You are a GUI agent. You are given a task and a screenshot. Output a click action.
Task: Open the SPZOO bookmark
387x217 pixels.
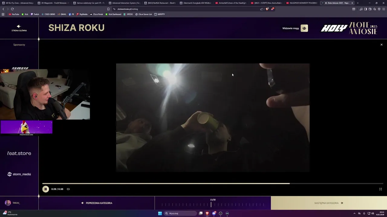tap(128, 14)
